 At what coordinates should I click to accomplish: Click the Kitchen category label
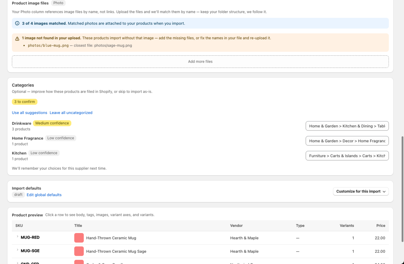coord(19,153)
